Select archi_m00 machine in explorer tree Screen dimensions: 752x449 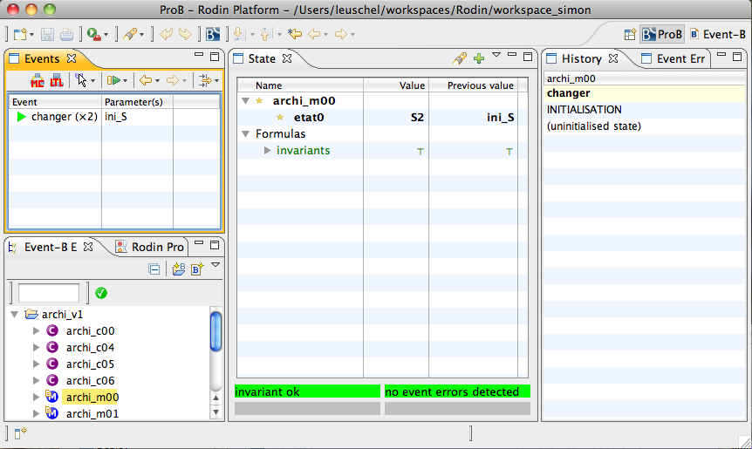tap(92, 397)
